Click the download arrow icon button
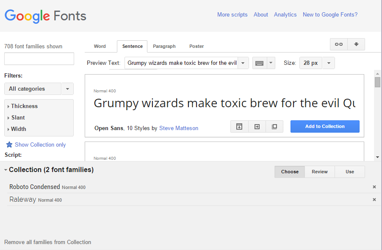 pyautogui.click(x=356, y=44)
